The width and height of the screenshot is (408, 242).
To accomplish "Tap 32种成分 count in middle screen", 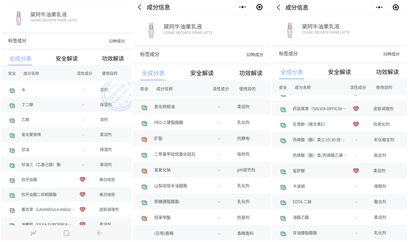I will point(255,55).
